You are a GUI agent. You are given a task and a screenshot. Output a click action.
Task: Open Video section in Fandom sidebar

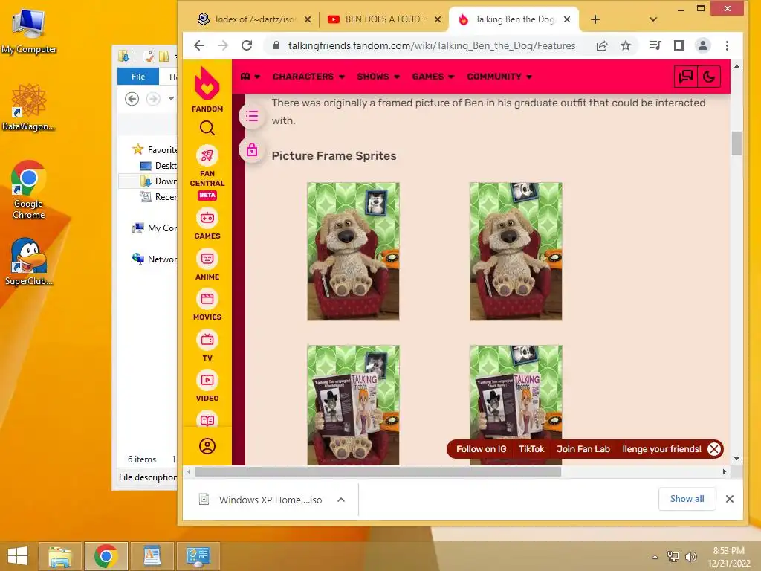207,386
